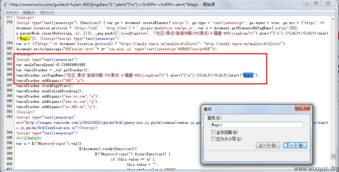Screen dimensions: 339x172
Task: Click the selected blue Magic text on line 385
Action: (248, 75)
